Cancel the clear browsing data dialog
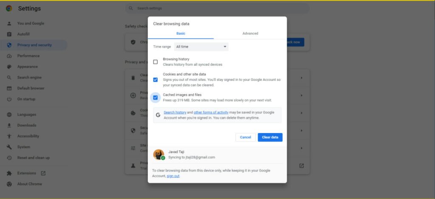The width and height of the screenshot is (435, 199). (x=246, y=137)
